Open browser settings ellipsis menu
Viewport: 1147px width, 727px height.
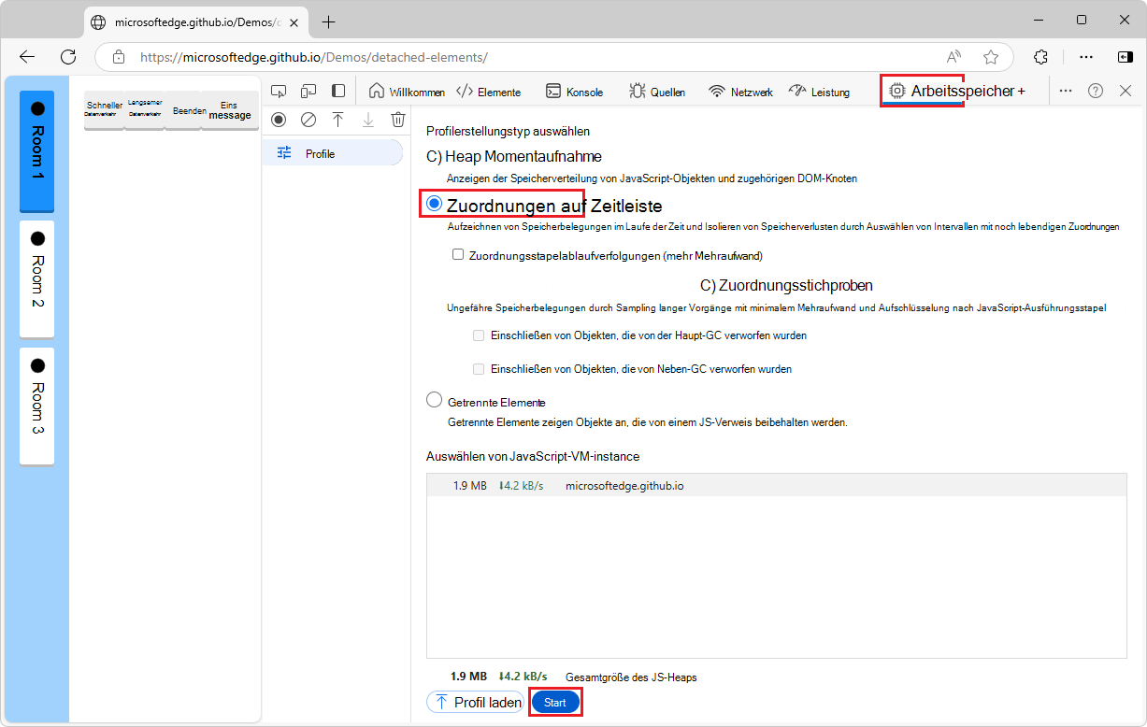point(1086,57)
